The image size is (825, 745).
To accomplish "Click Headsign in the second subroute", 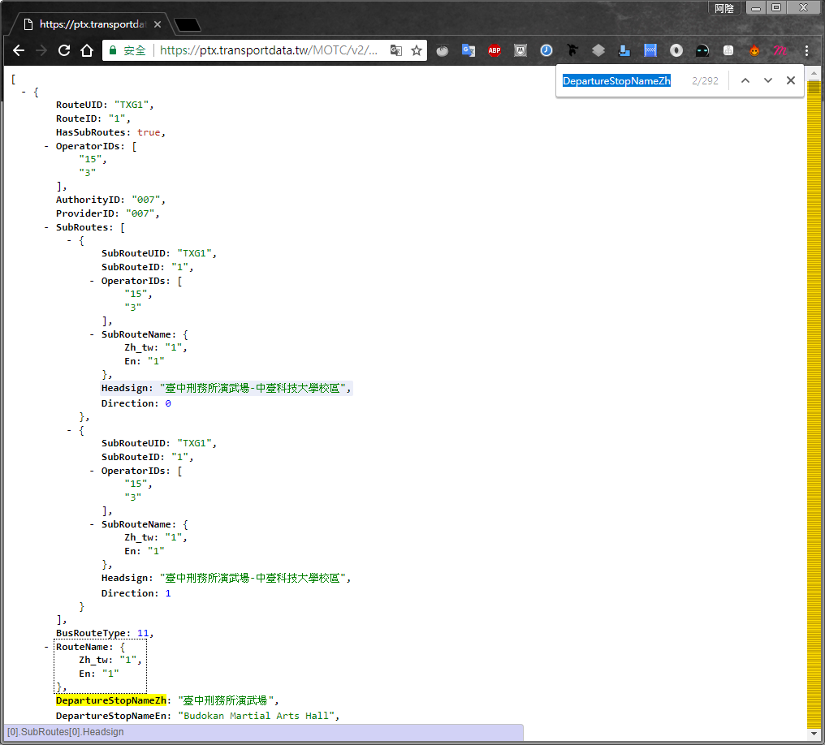I will (124, 578).
